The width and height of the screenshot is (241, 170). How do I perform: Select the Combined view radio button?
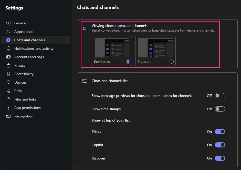coord(128,62)
